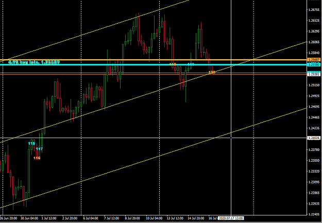This screenshot has height=223, width=322.
Task: Click the 10 Jul 04:00 time label
Action: pyautogui.click(x=155, y=218)
